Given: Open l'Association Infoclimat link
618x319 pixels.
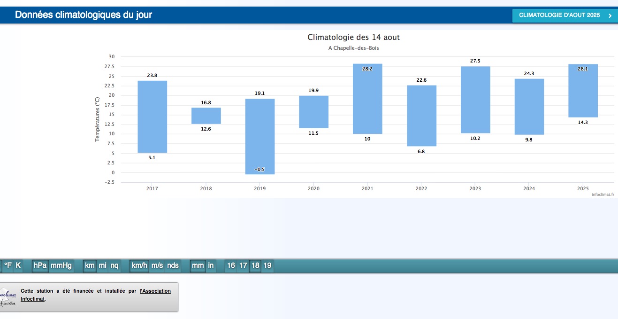Looking at the screenshot, I should [155, 291].
